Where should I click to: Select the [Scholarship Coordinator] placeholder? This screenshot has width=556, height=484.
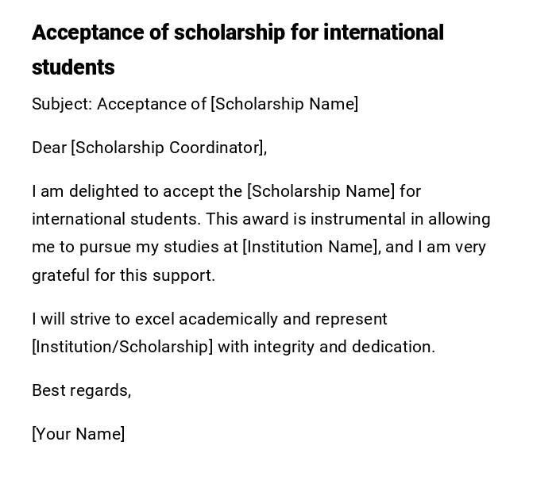point(168,148)
